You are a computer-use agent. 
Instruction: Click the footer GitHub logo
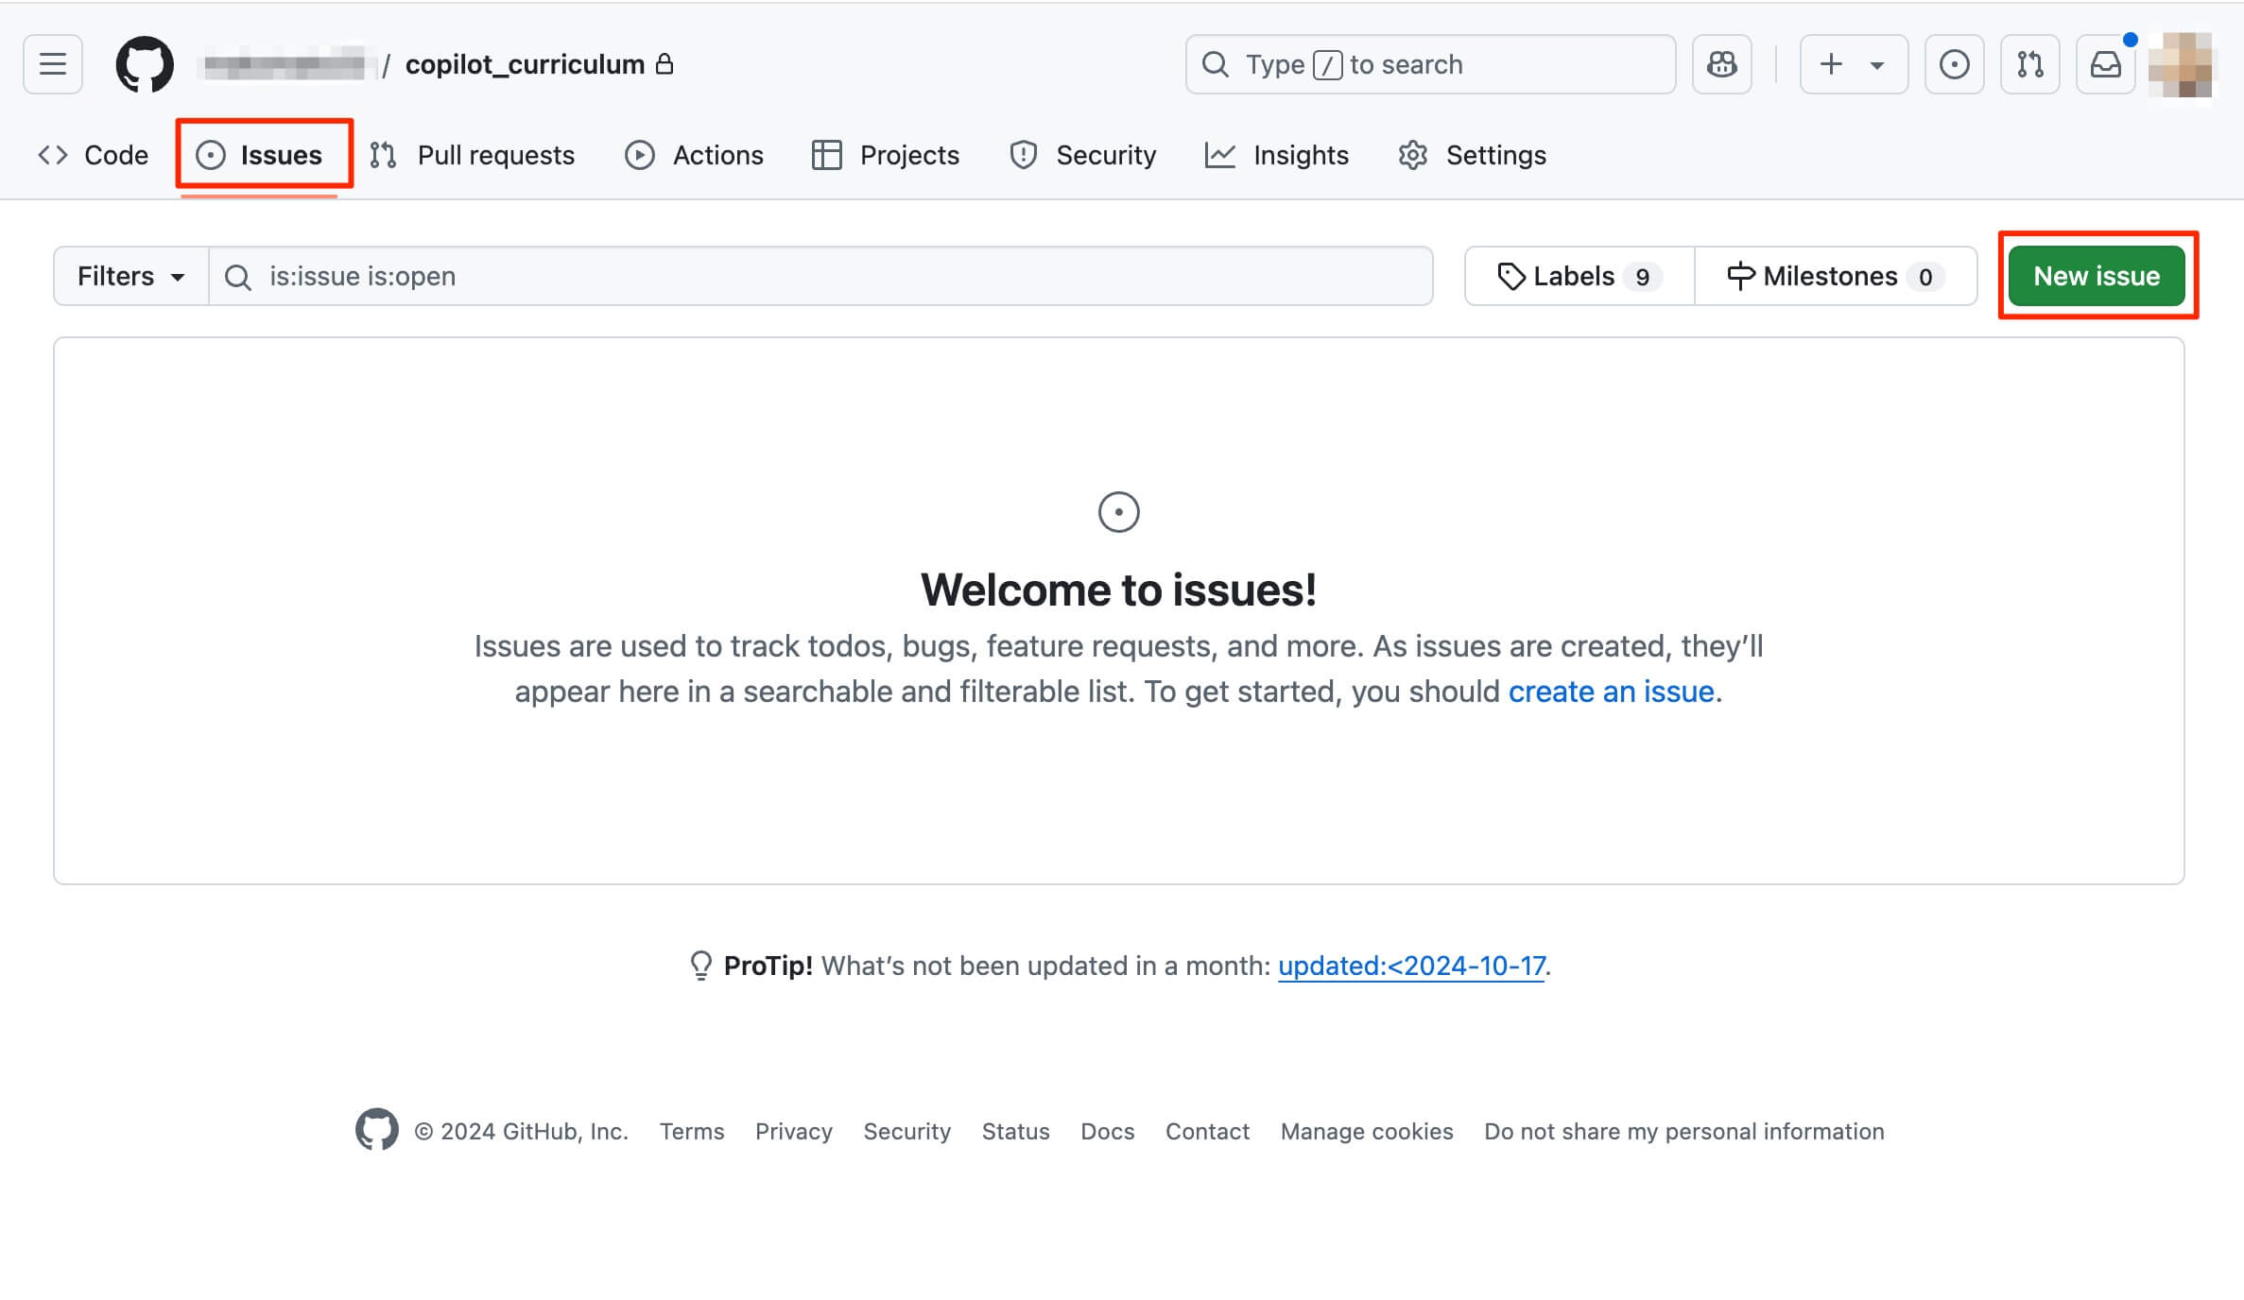coord(376,1129)
